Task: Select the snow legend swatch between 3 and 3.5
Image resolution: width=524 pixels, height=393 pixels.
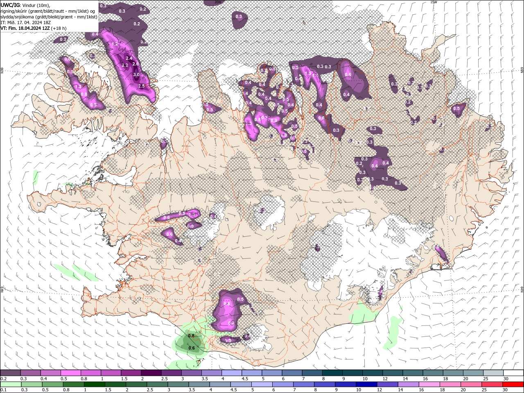Action: coord(191,373)
